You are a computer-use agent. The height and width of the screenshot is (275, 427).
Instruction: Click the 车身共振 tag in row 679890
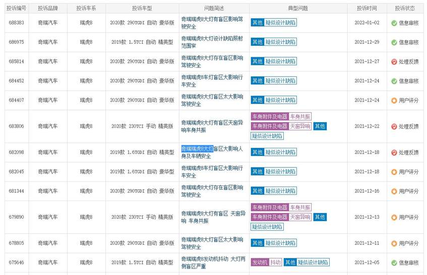[300, 208]
